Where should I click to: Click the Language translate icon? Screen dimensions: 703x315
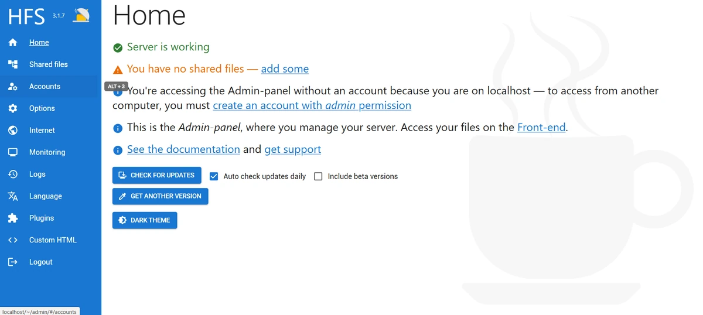[13, 196]
